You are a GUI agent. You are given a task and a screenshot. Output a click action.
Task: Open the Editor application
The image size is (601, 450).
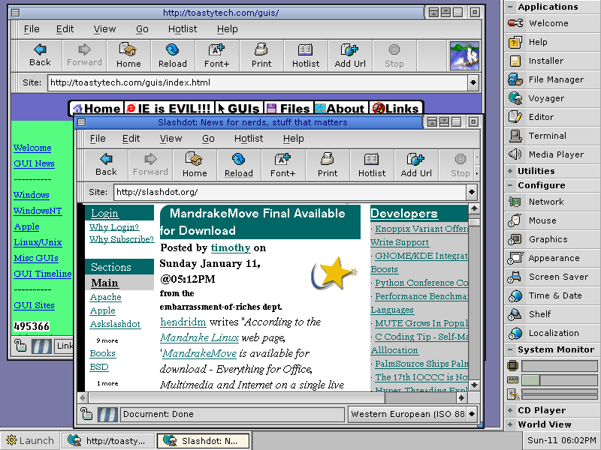552,117
